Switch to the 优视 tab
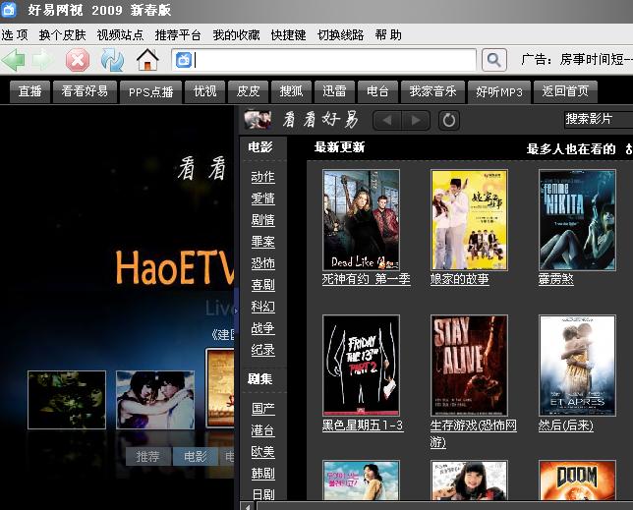633x510 pixels. pyautogui.click(x=204, y=91)
